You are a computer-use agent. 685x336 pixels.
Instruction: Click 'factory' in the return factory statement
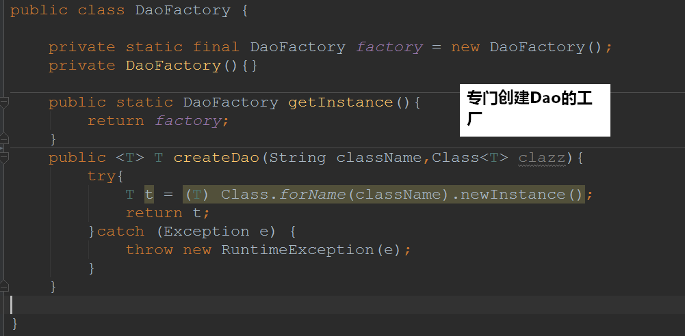188,121
